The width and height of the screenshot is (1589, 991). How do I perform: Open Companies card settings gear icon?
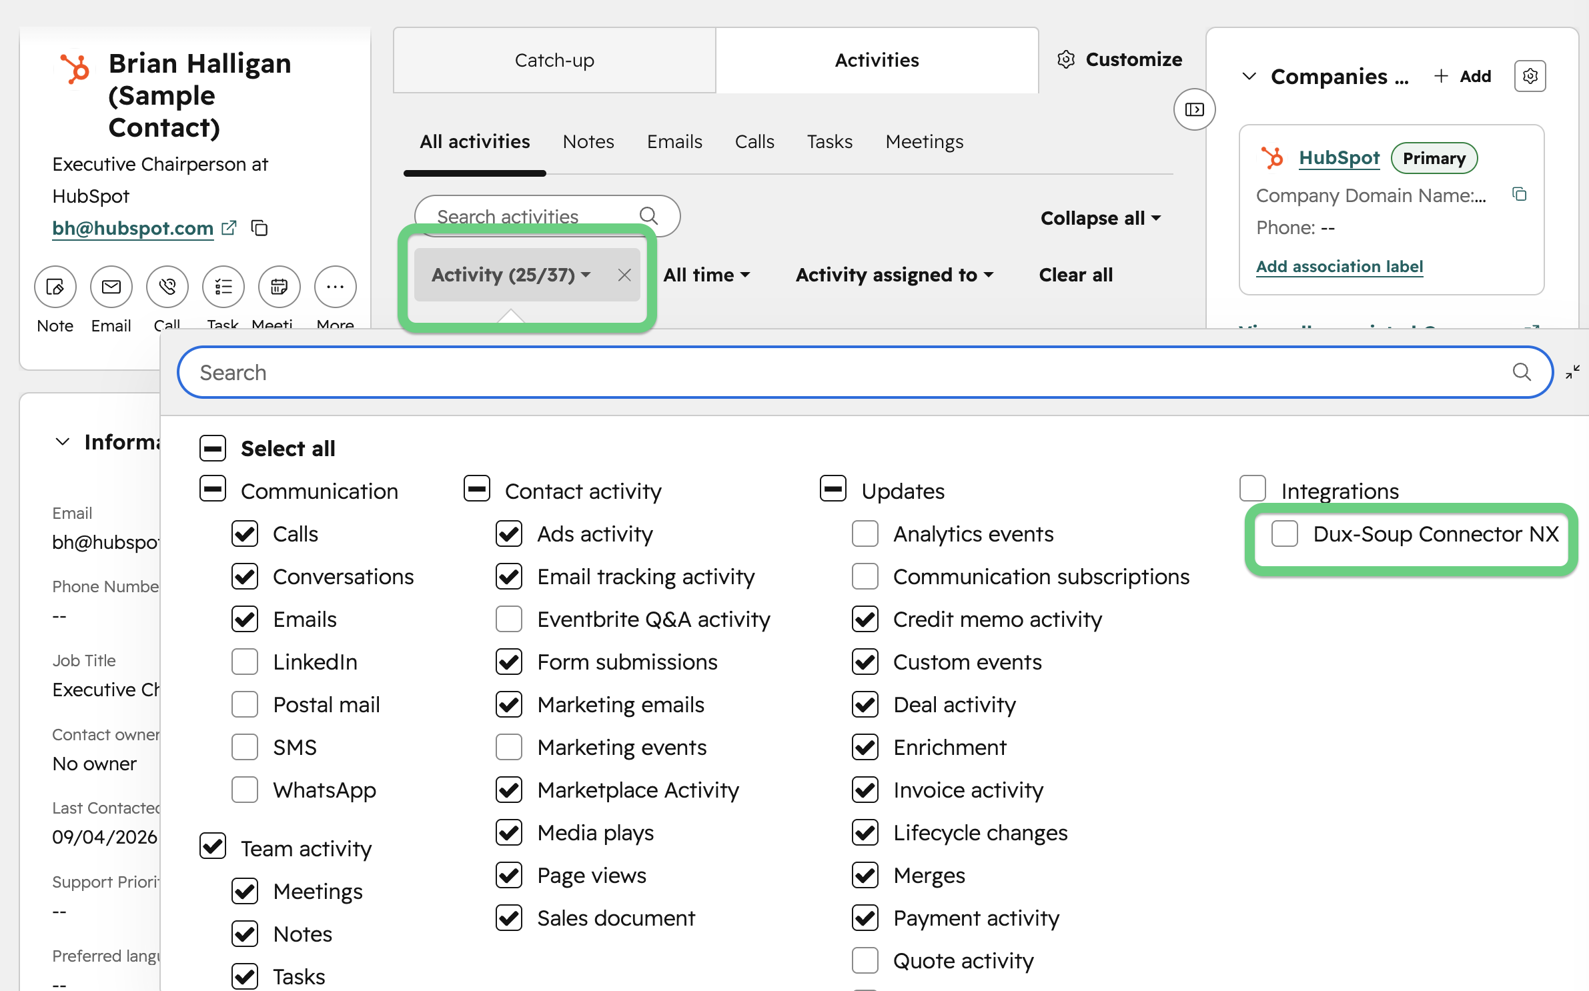coord(1530,76)
